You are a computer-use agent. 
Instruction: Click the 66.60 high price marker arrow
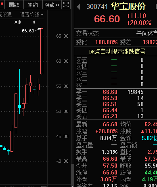pyautogui.click(x=38, y=30)
